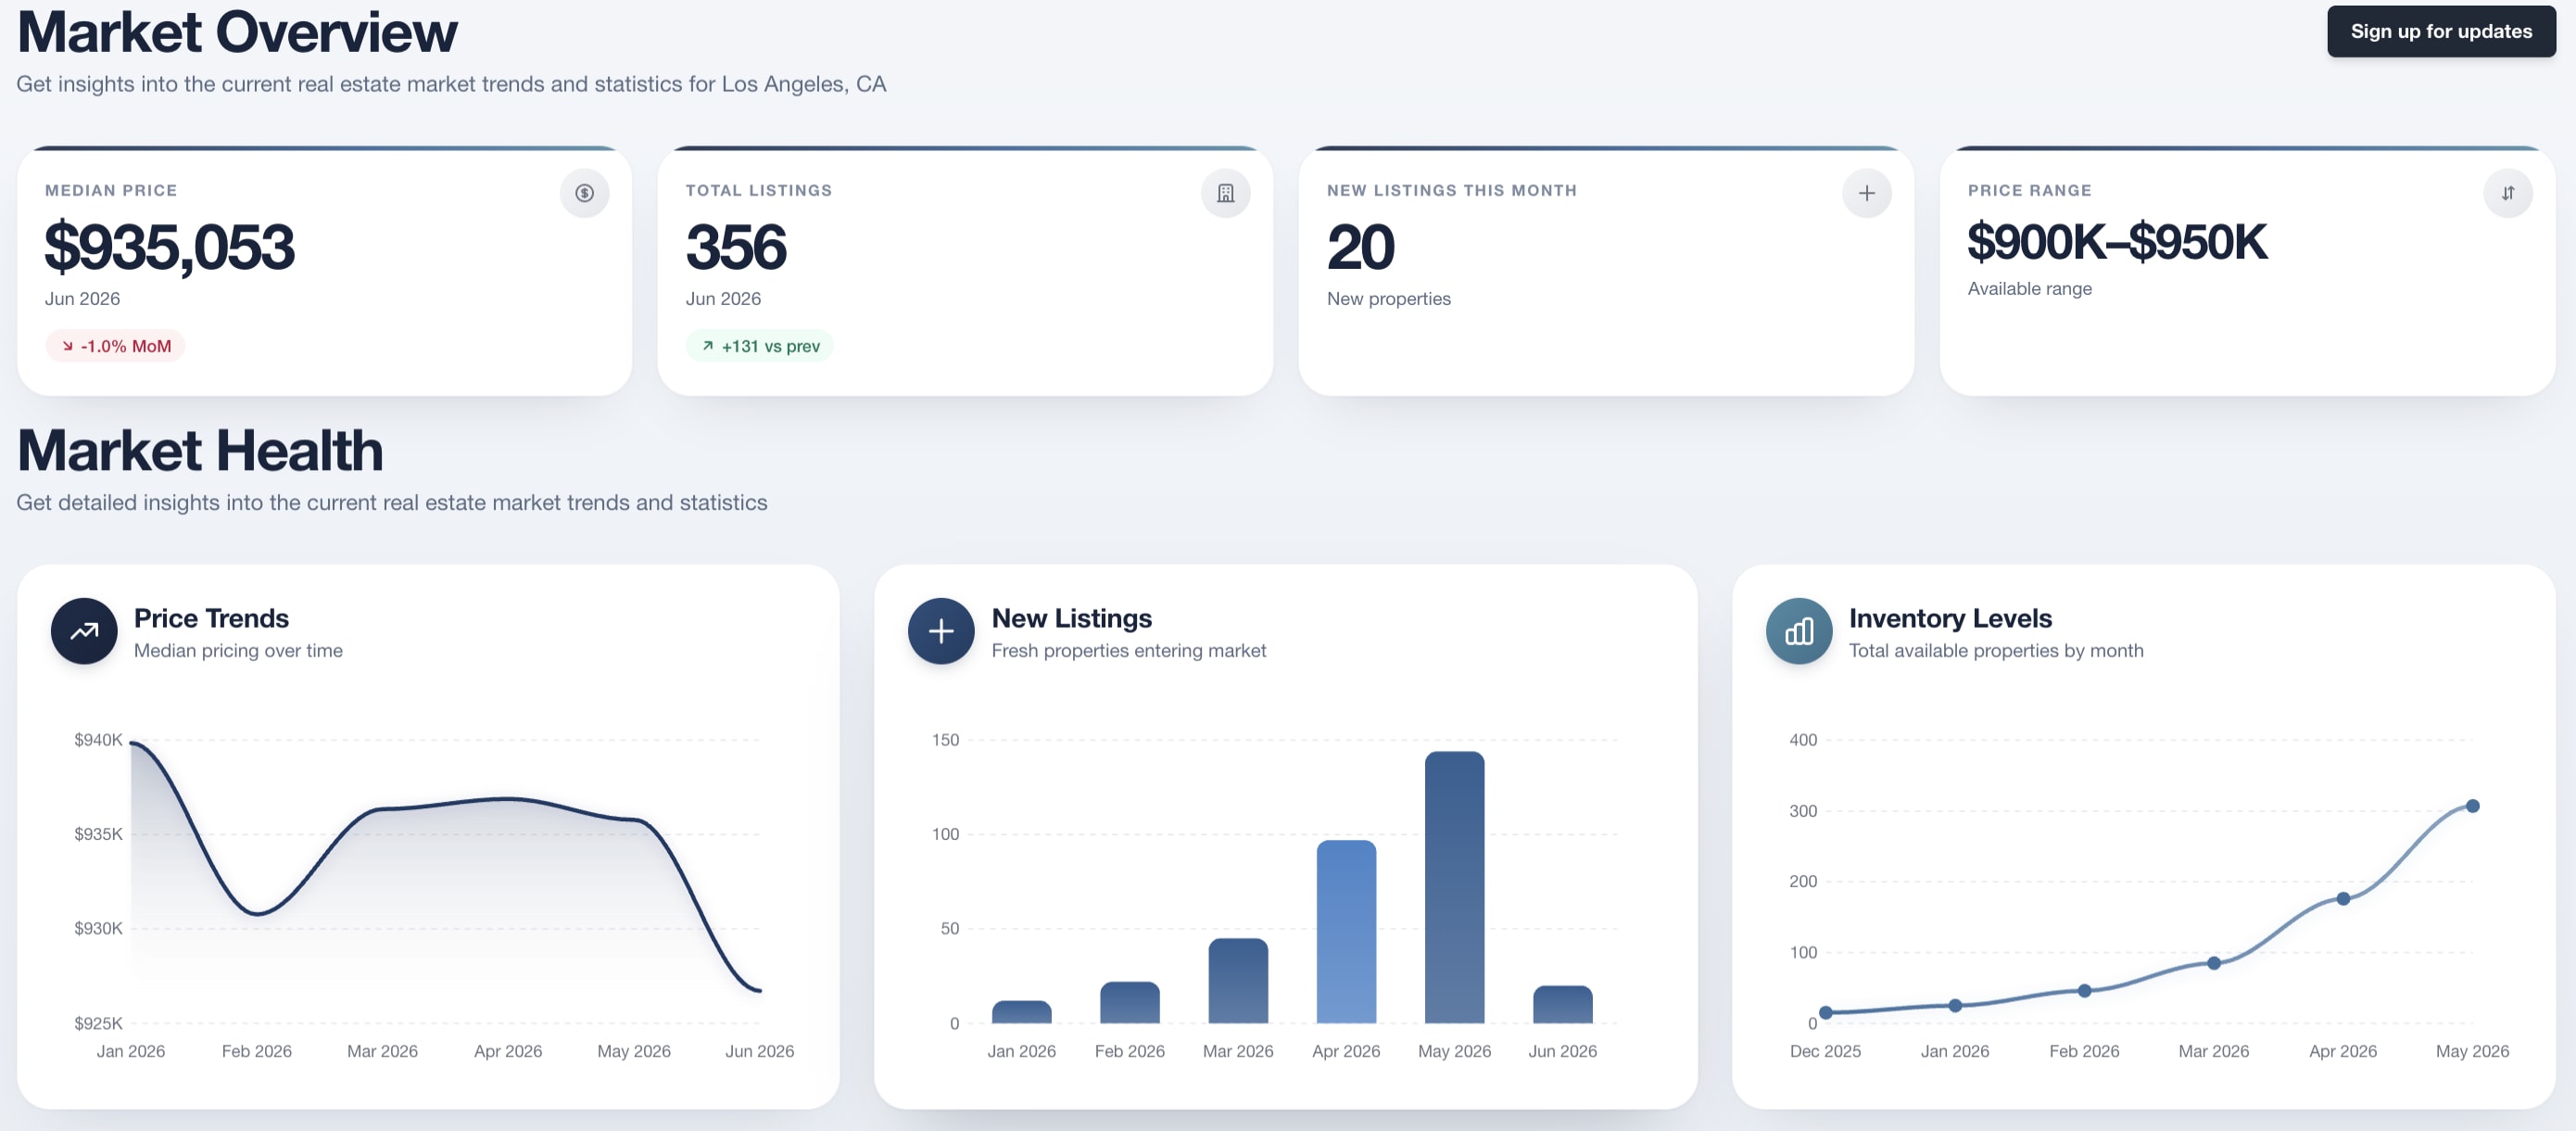This screenshot has width=2576, height=1131.
Task: Click the Jun 2026 bar in New Listings
Action: pyautogui.click(x=1562, y=1005)
